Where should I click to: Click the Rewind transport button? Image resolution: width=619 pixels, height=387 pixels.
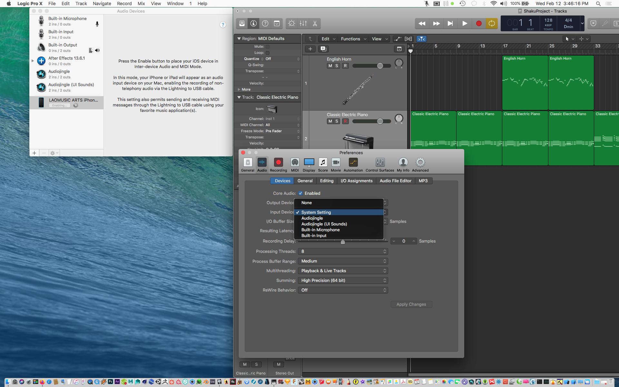pyautogui.click(x=422, y=23)
